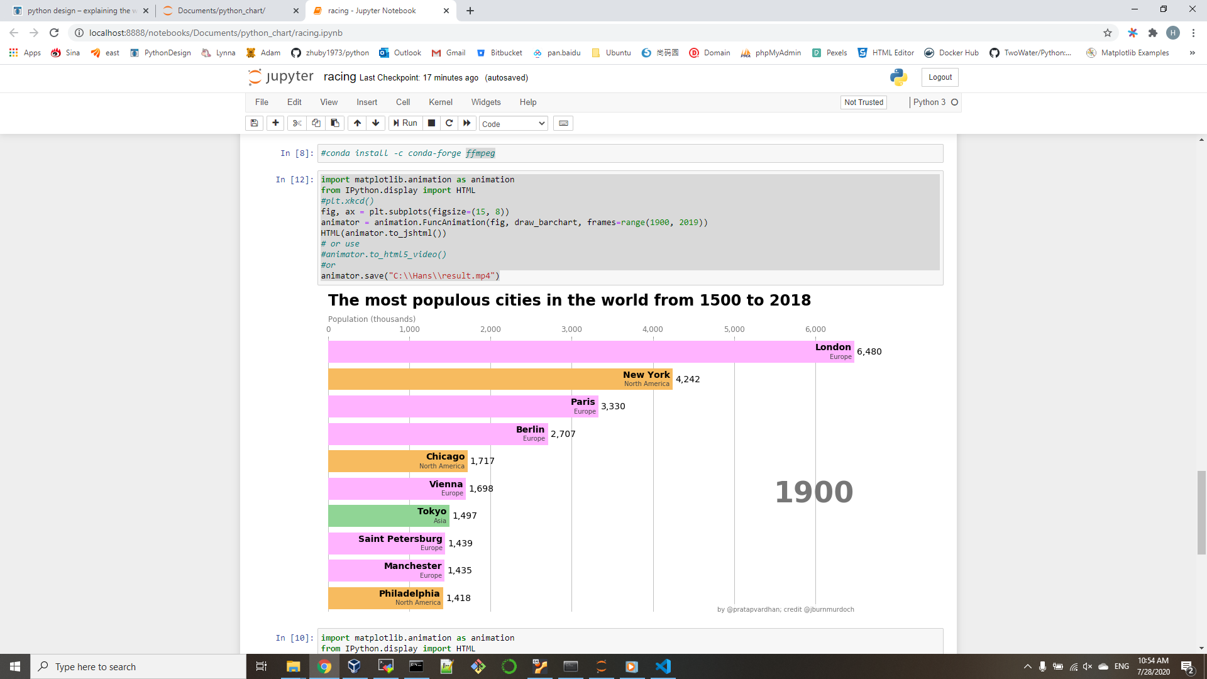Select the Code cell type dropdown
Viewport: 1207px width, 679px height.
(x=510, y=123)
